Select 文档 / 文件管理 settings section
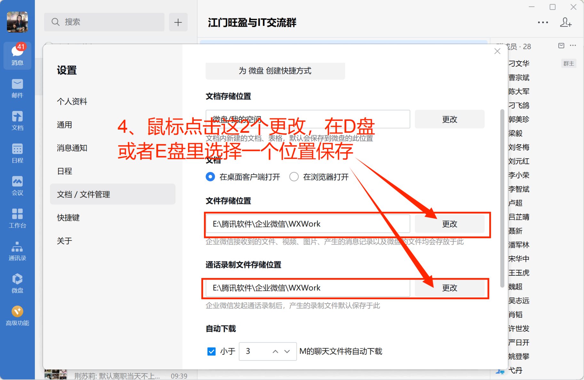The image size is (584, 380). tap(113, 194)
